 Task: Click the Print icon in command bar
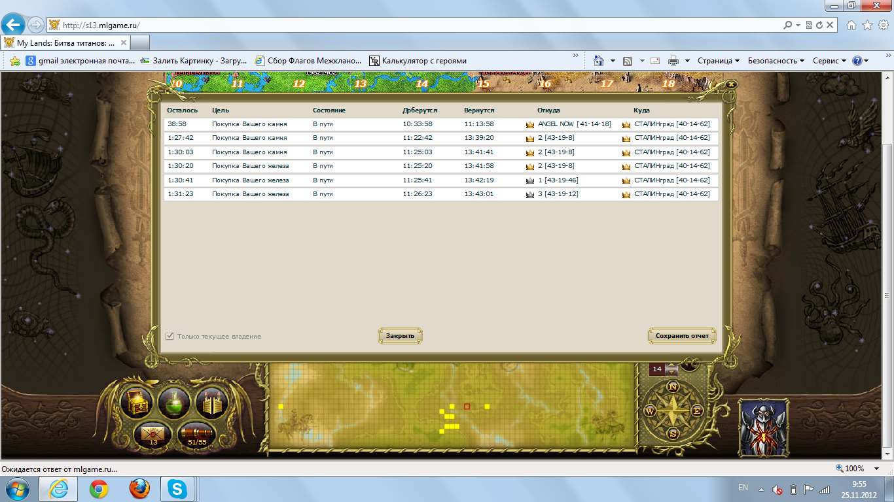673,61
